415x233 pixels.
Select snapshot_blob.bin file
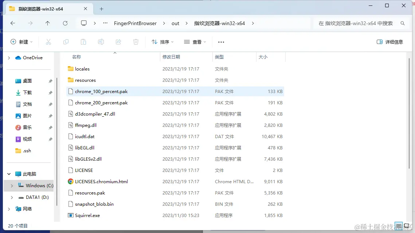tap(175, 204)
